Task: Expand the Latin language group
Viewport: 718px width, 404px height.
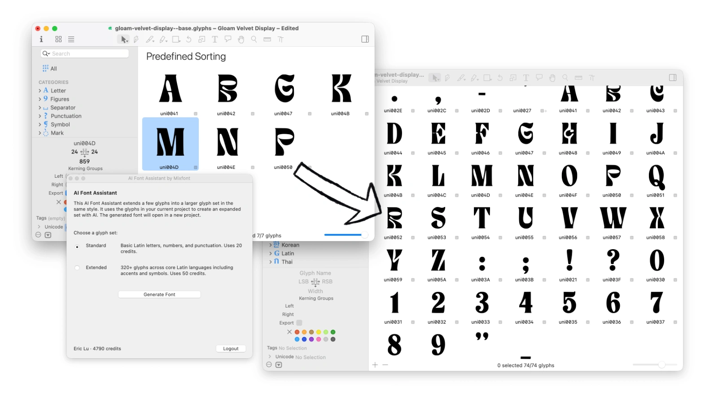Action: [x=271, y=254]
